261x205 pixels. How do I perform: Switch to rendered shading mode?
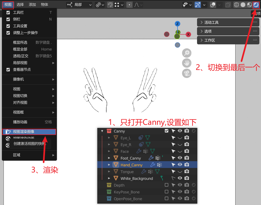(x=256, y=5)
